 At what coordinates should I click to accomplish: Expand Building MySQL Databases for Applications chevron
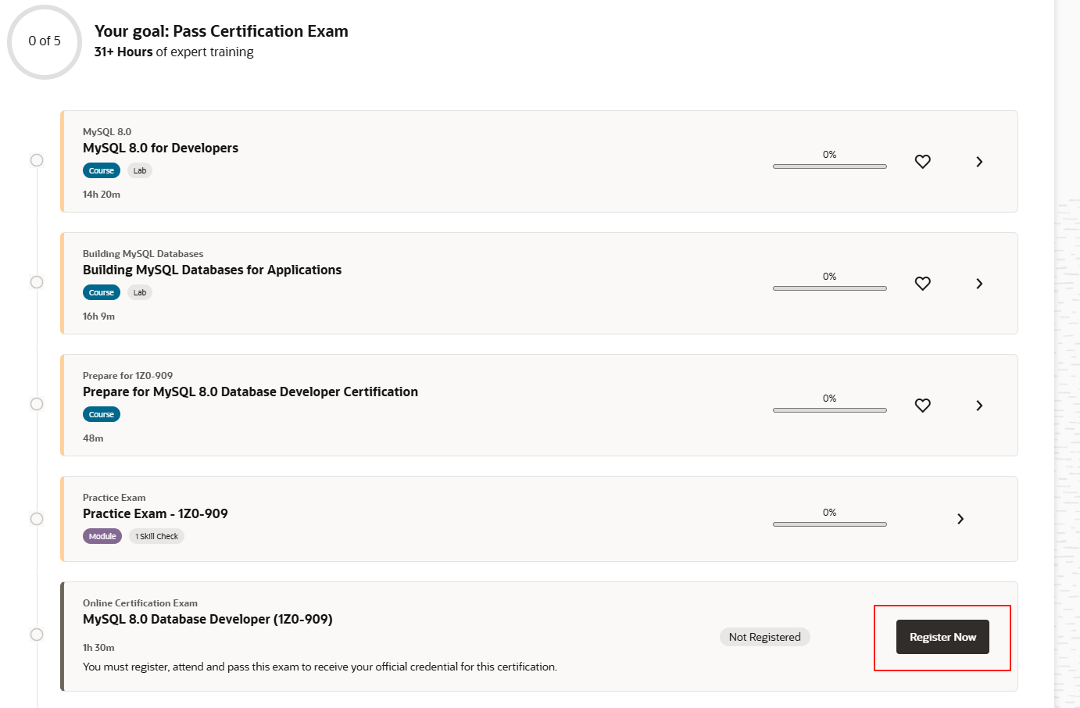tap(979, 284)
